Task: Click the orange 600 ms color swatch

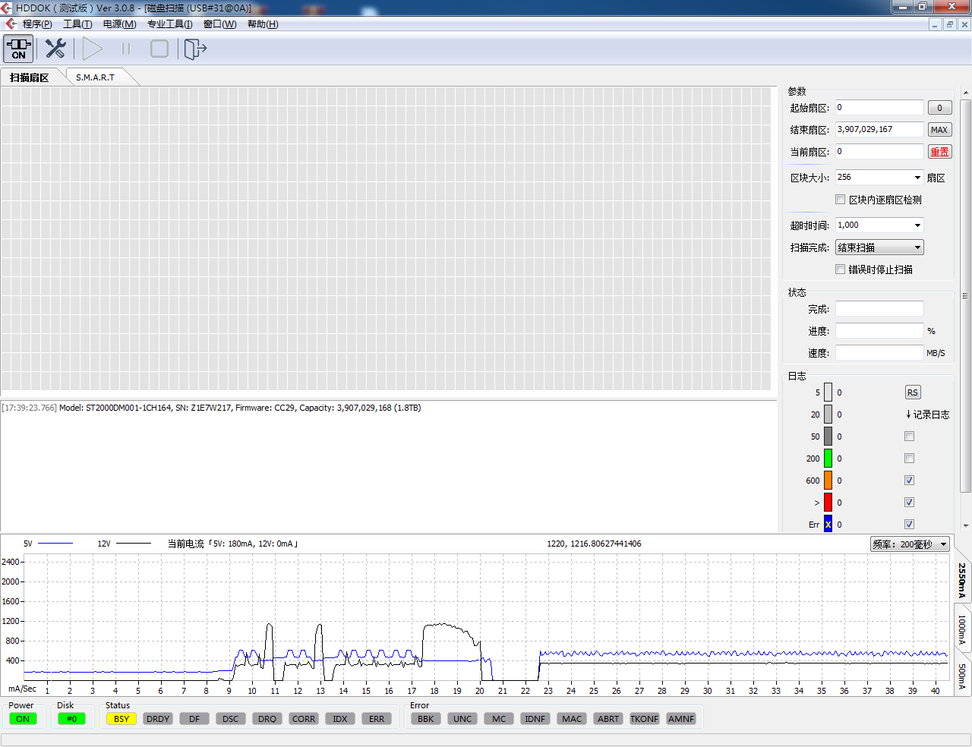Action: 828,481
